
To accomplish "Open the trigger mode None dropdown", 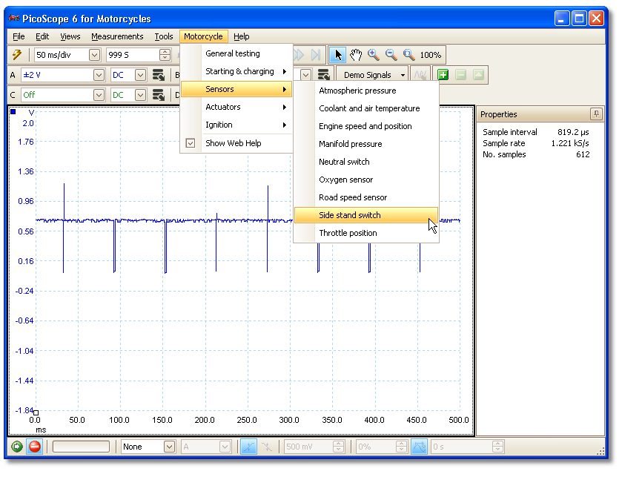I will coord(169,447).
